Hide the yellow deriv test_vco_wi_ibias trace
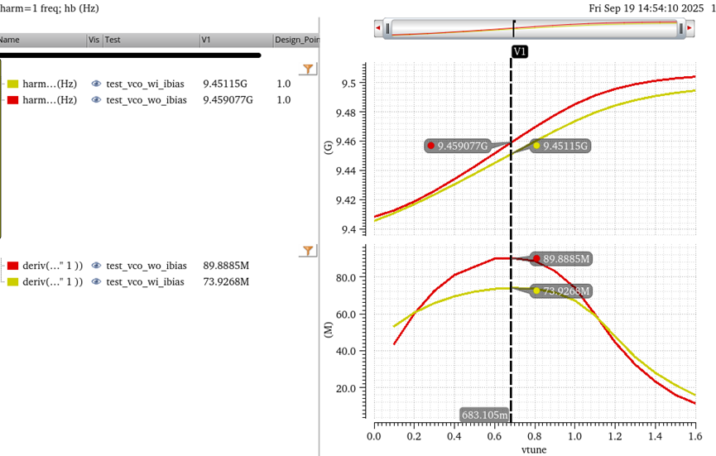The width and height of the screenshot is (716, 456). 96,282
